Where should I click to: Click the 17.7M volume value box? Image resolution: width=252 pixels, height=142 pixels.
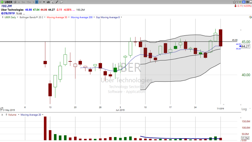point(245,138)
